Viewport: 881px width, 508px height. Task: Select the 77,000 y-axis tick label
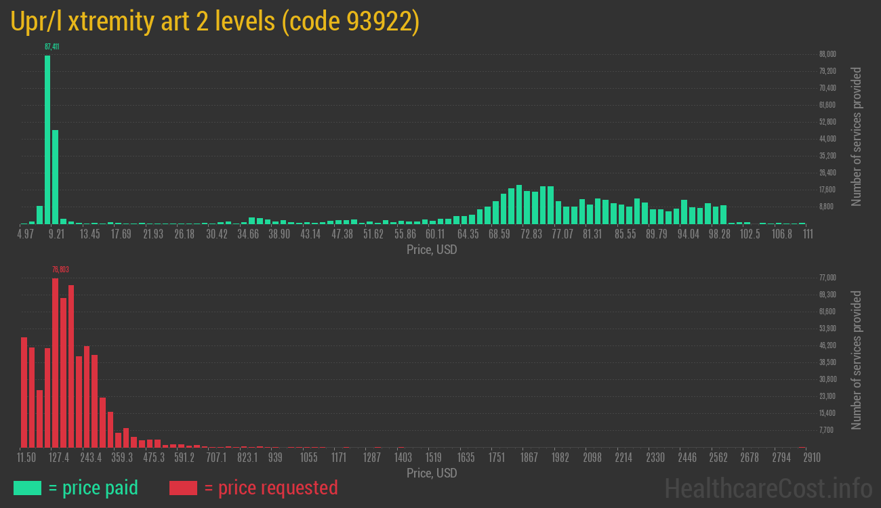point(827,278)
